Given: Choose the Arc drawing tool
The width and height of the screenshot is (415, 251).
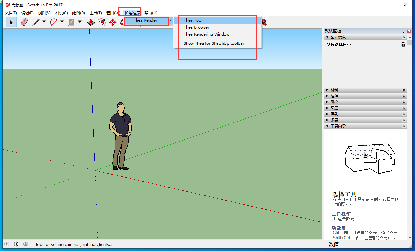Looking at the screenshot, I should [54, 22].
